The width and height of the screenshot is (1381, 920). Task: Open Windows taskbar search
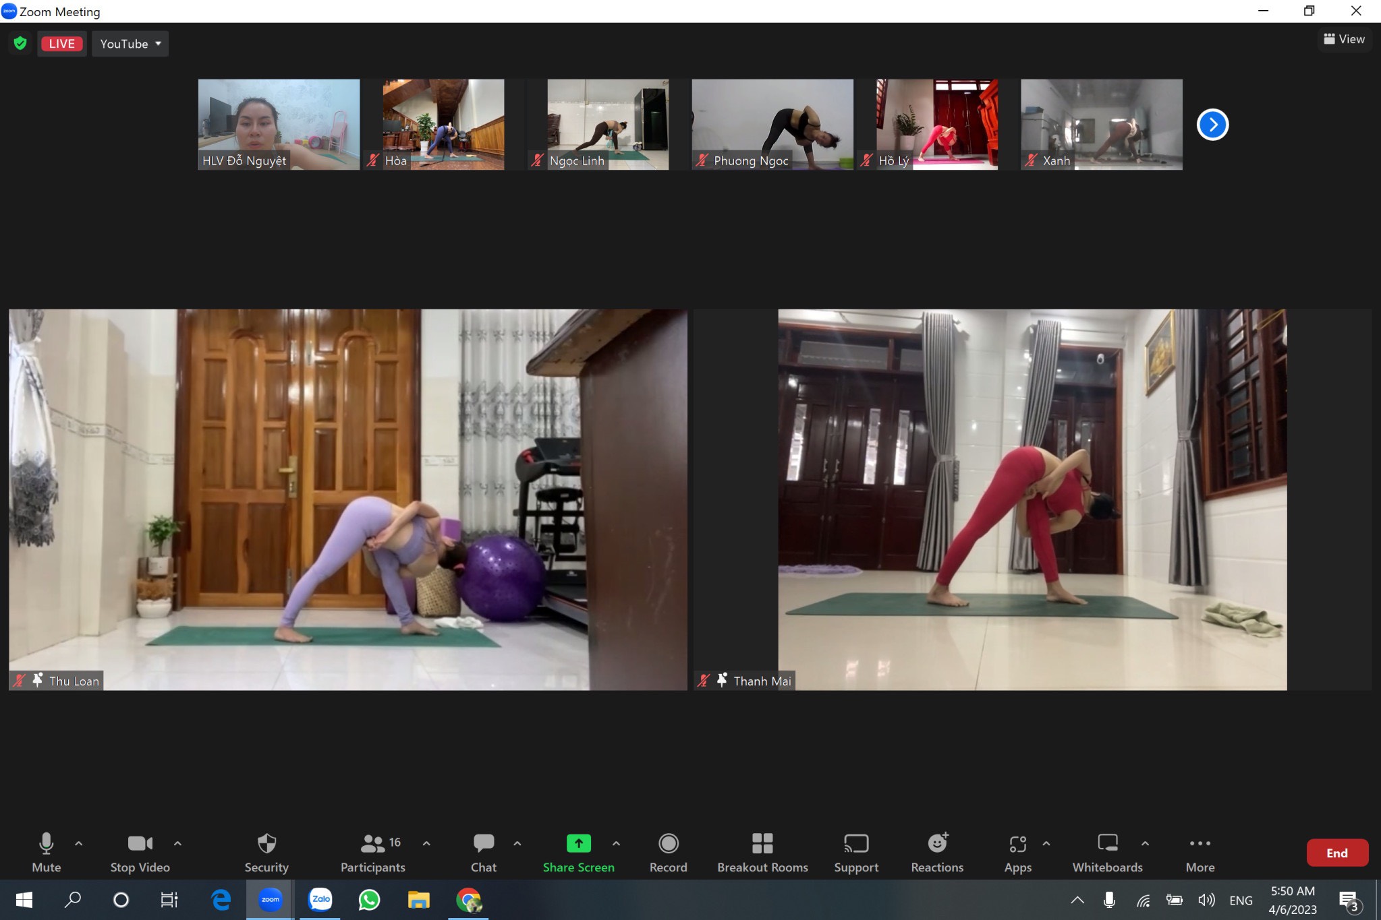click(73, 900)
